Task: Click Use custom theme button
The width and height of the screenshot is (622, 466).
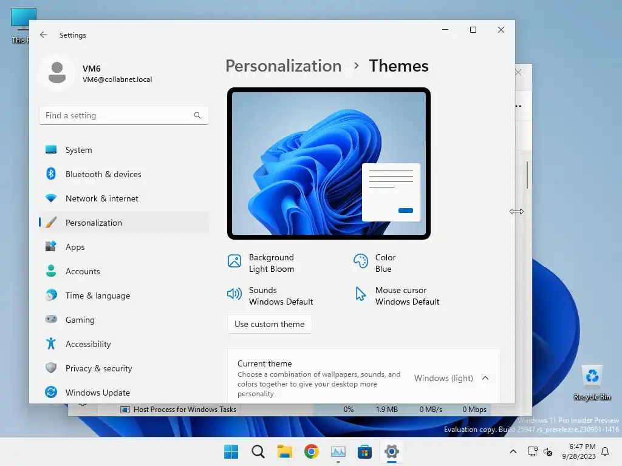Action: point(269,324)
